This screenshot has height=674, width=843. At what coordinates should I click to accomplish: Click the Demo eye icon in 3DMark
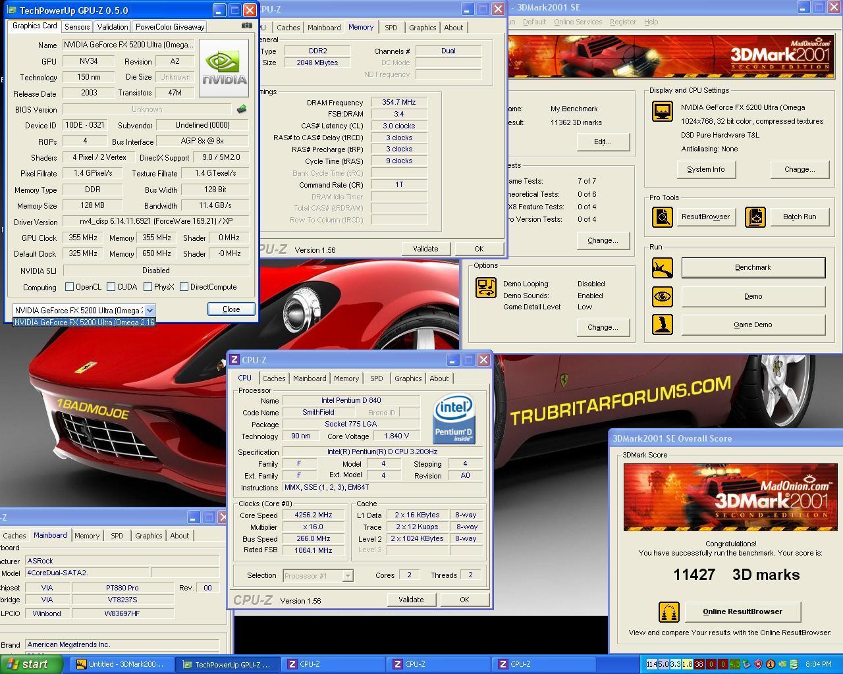point(662,296)
